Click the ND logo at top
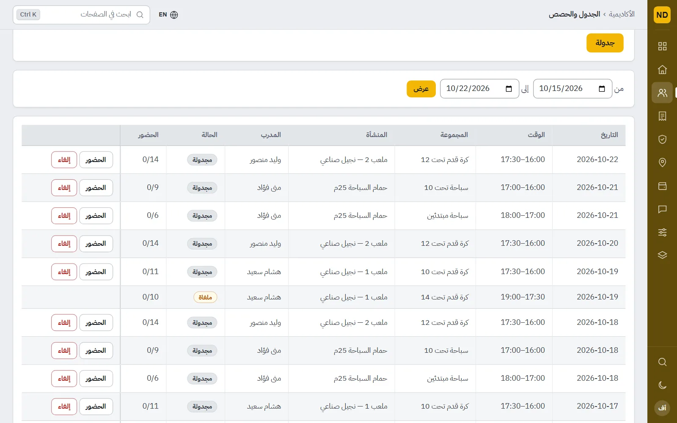 click(x=662, y=15)
